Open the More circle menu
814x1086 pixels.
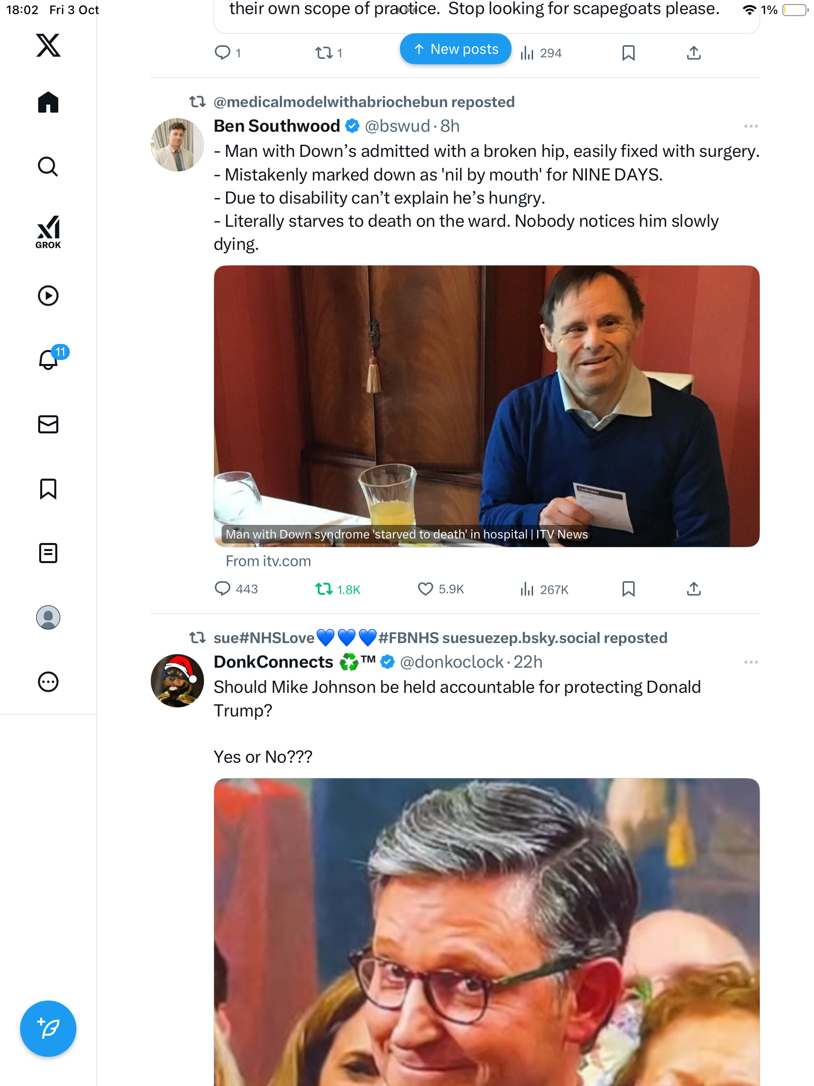[48, 682]
